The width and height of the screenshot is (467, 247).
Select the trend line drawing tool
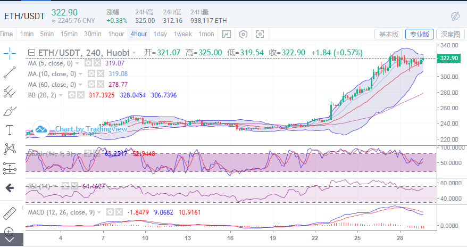tap(10, 72)
